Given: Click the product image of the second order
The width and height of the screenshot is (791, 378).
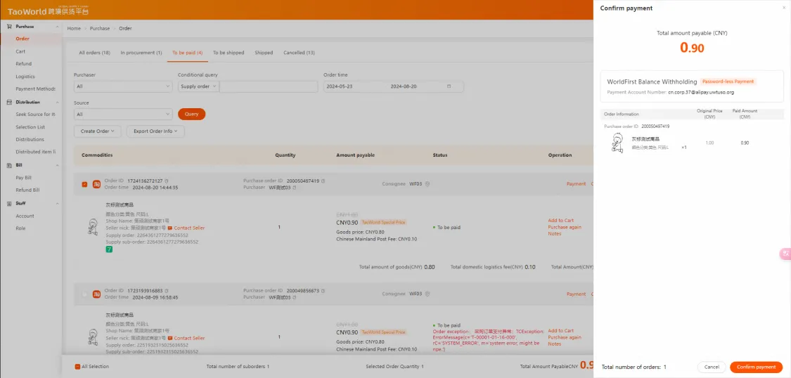Looking at the screenshot, I should pyautogui.click(x=93, y=337).
